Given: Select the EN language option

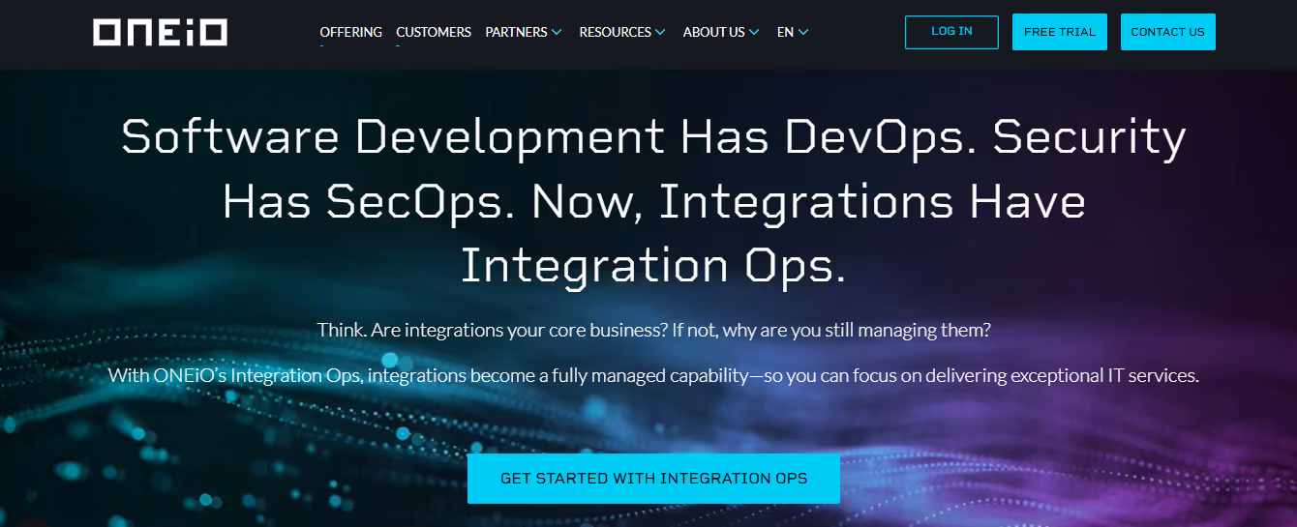Looking at the screenshot, I should click(x=785, y=32).
